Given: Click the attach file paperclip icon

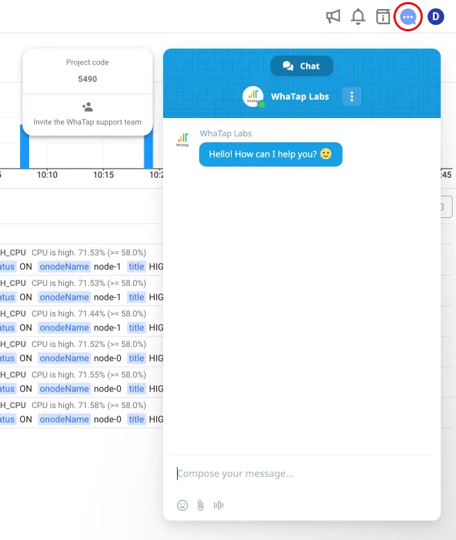Looking at the screenshot, I should click(201, 505).
